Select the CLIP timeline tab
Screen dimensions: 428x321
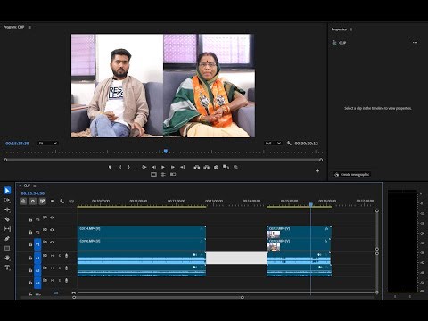point(27,185)
